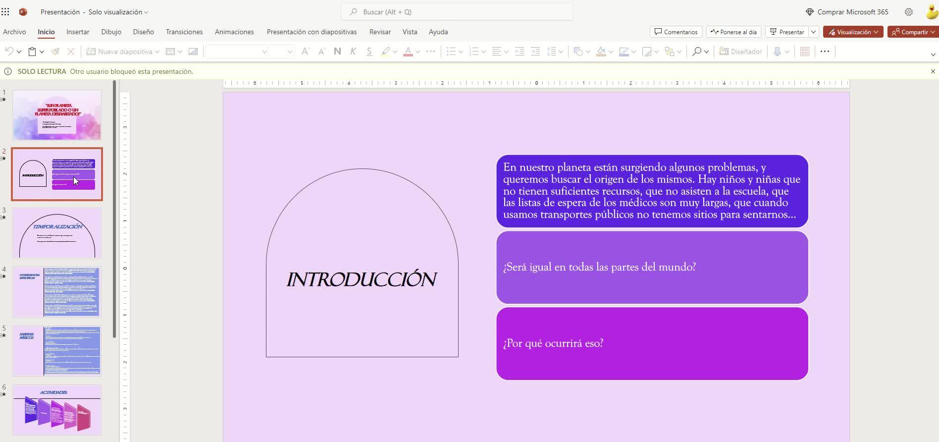Click the format painter brush icon
The image size is (939, 442).
click(55, 52)
